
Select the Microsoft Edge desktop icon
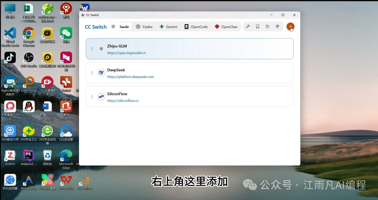[x=66, y=160]
